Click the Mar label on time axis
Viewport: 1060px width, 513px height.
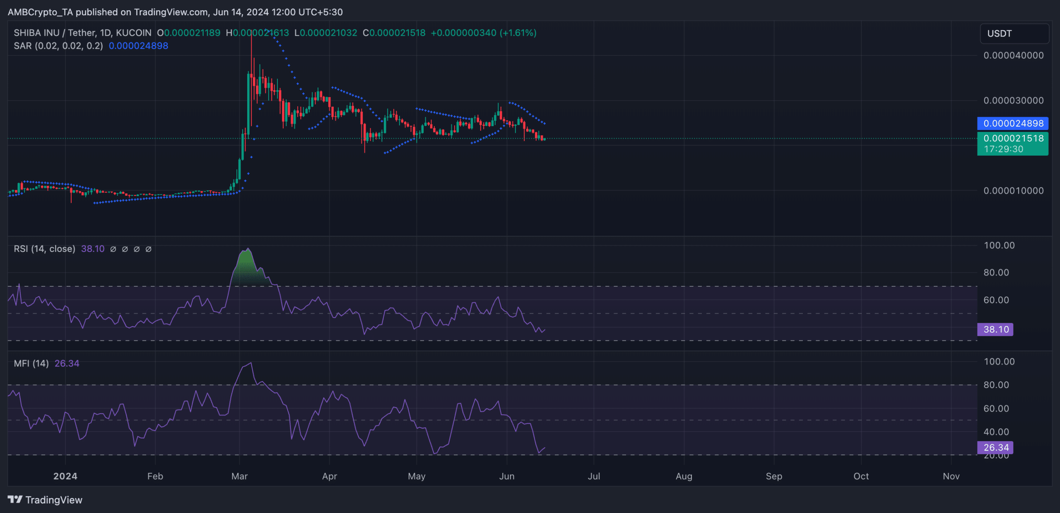coord(239,476)
